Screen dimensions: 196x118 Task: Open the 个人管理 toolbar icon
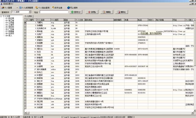coord(3,8)
